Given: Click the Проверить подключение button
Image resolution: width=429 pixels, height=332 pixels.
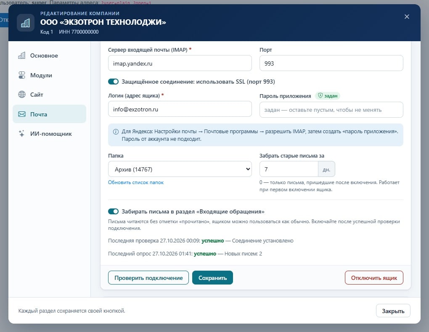Looking at the screenshot, I should point(148,278).
